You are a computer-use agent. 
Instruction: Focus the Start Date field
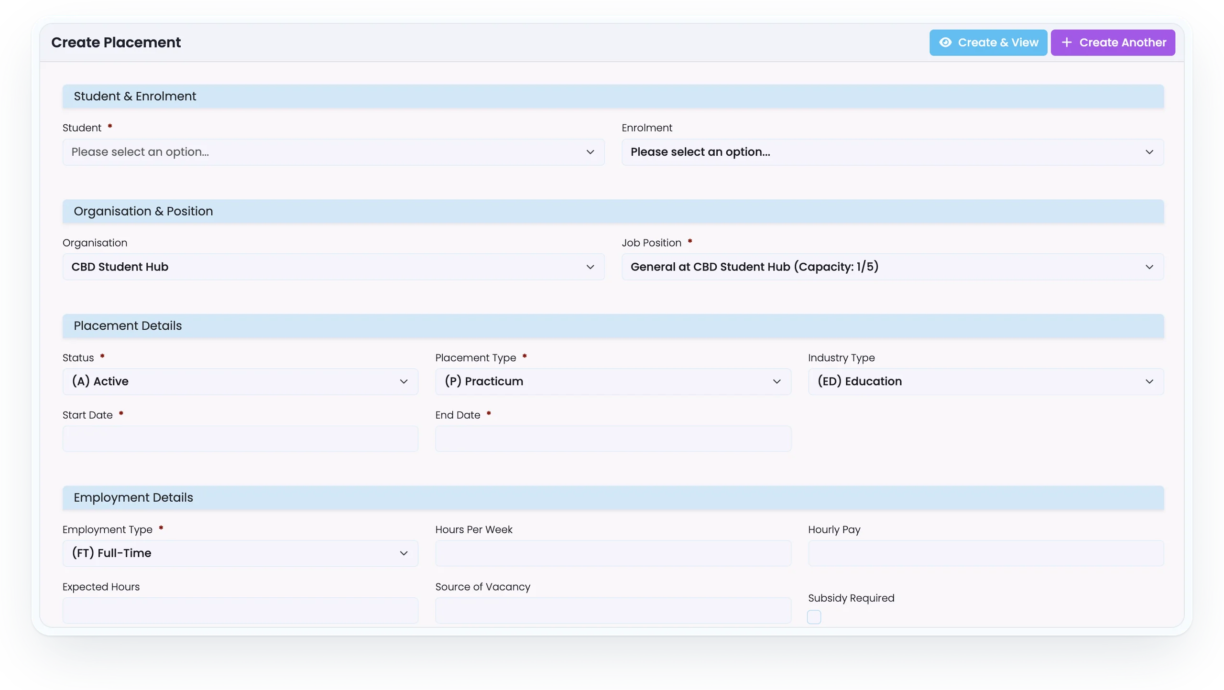pos(240,439)
